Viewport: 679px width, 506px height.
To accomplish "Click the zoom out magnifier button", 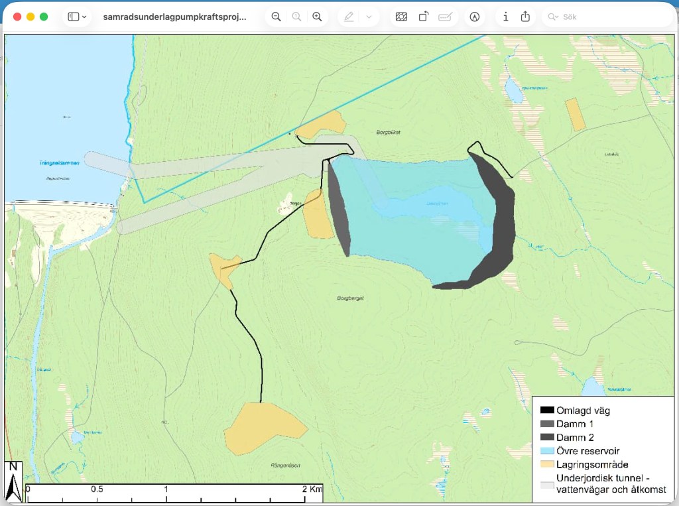I will coord(276,17).
